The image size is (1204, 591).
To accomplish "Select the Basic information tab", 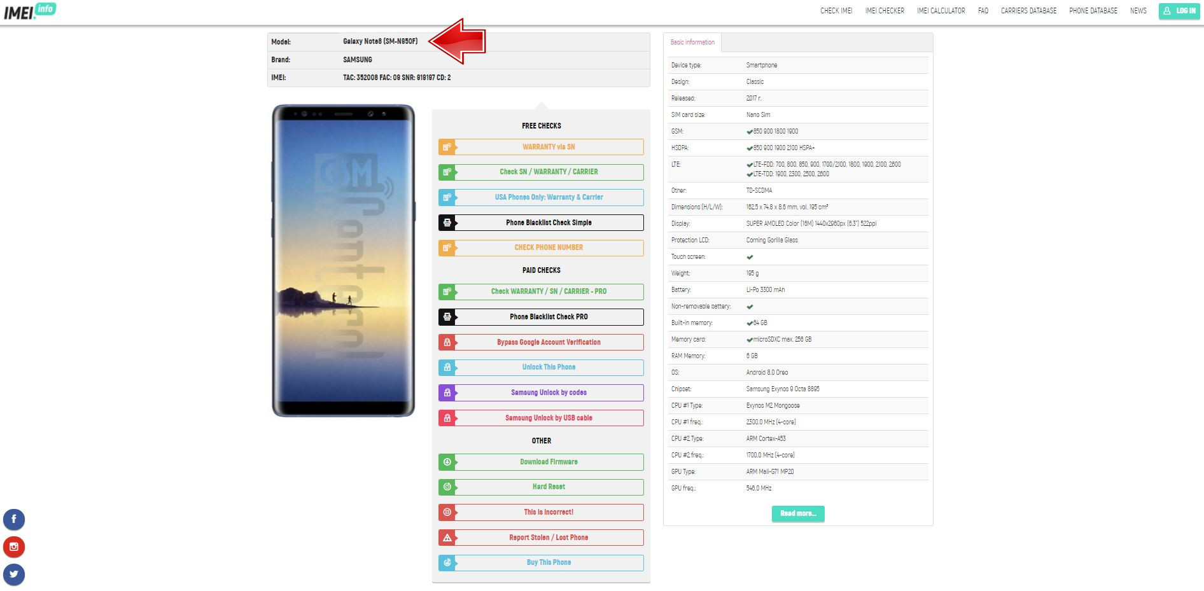I will 692,43.
